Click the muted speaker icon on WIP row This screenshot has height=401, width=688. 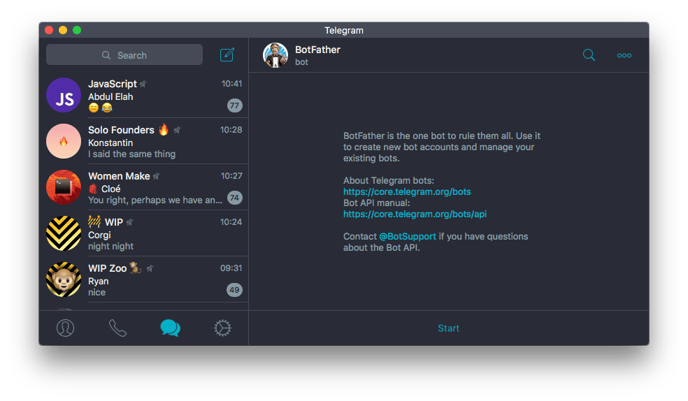(129, 222)
